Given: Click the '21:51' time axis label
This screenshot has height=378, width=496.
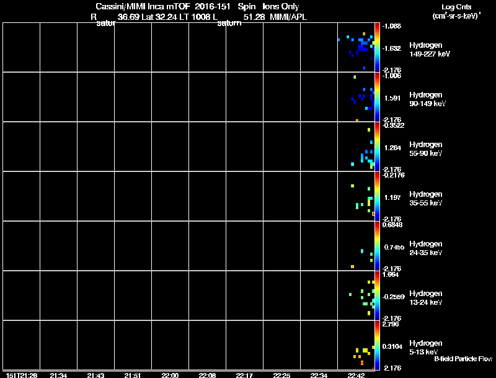Looking at the screenshot, I should [x=133, y=376].
